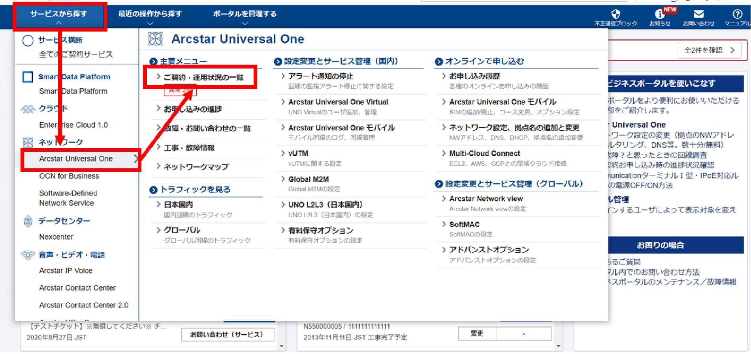Click the arrow before ご契約・運用状況の一覧

coord(158,76)
